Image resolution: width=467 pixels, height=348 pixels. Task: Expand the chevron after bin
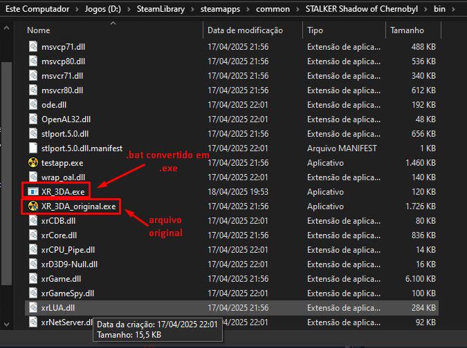pos(454,9)
